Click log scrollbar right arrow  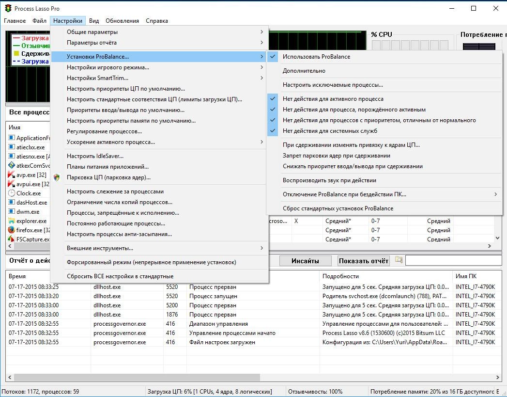coord(497,377)
